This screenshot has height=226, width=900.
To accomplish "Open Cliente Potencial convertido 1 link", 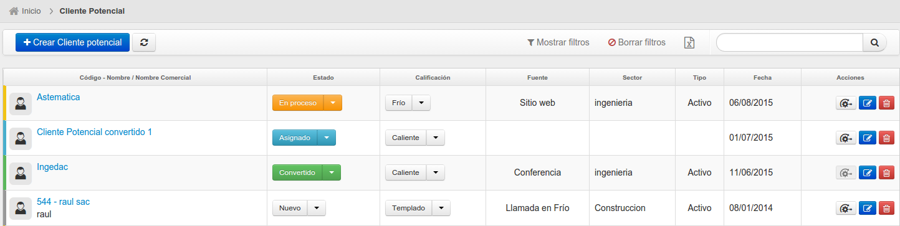I will 94,132.
